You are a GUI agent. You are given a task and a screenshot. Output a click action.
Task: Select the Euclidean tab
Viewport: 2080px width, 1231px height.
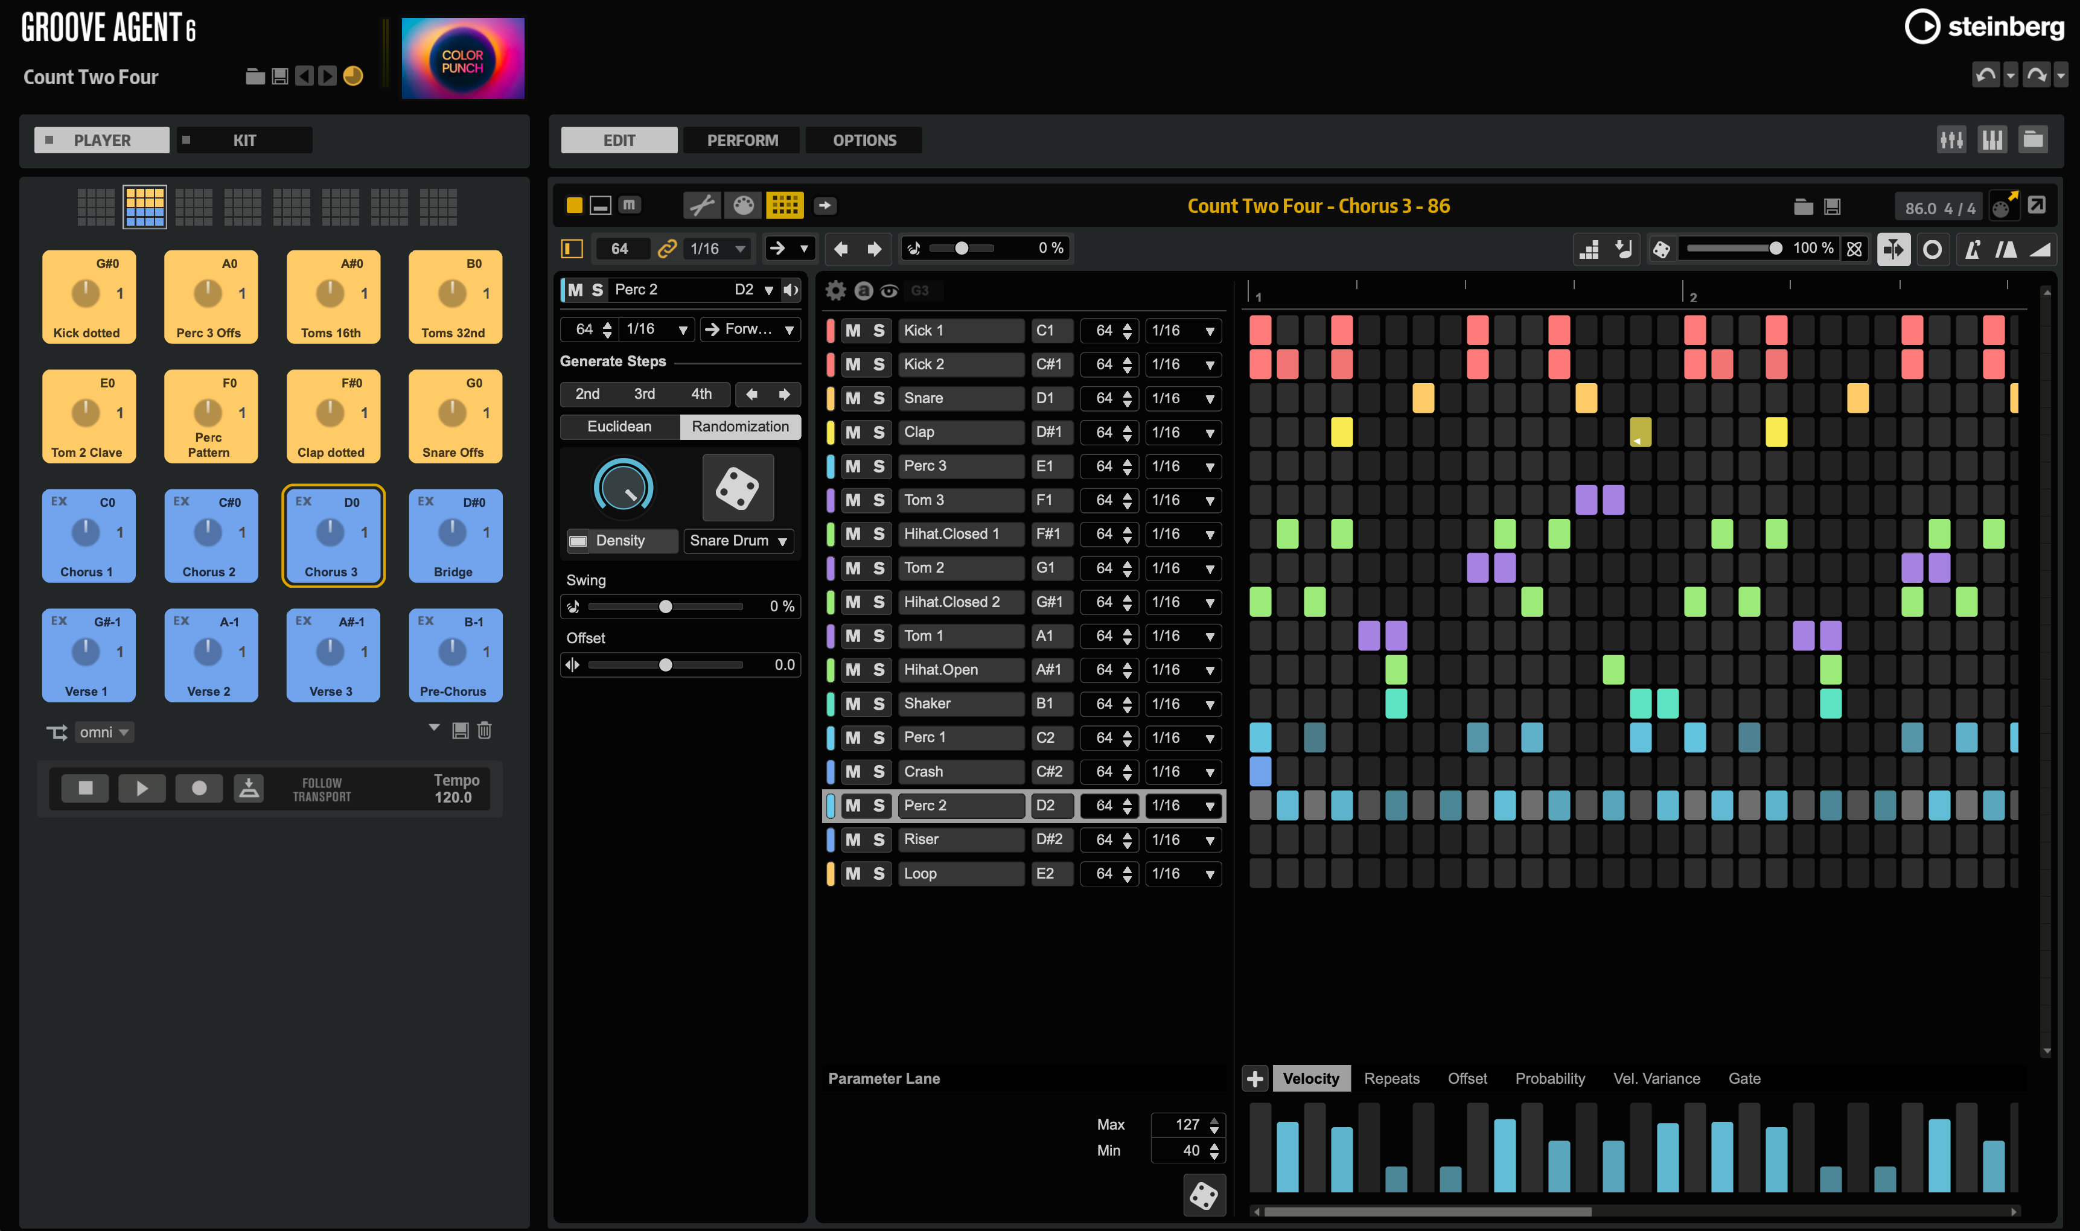[x=619, y=427]
